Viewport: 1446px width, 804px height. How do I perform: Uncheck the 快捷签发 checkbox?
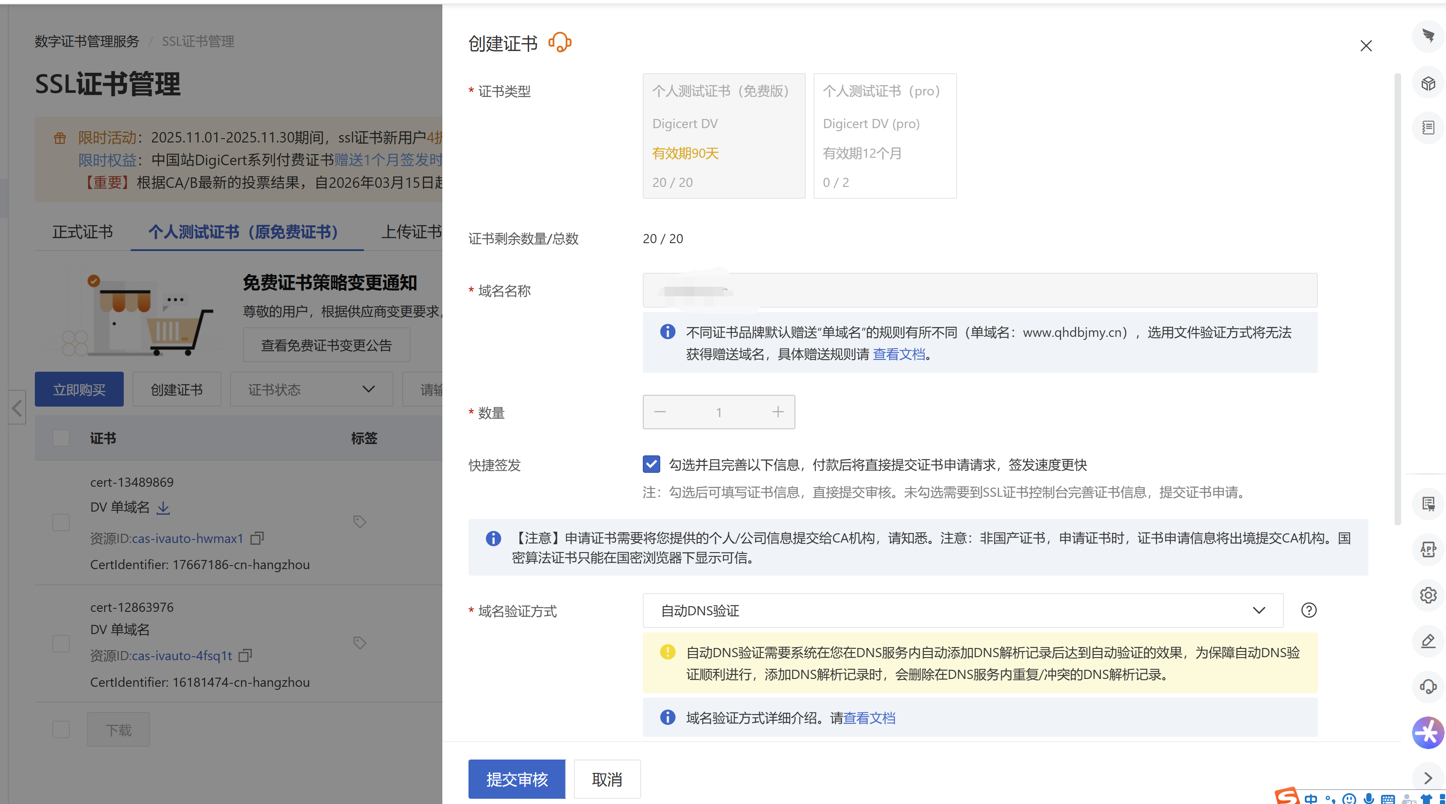tap(651, 465)
